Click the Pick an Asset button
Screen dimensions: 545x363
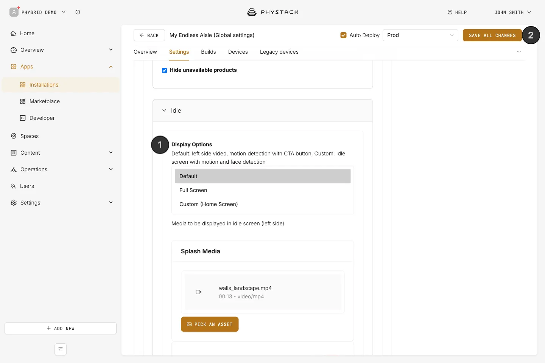click(x=210, y=324)
